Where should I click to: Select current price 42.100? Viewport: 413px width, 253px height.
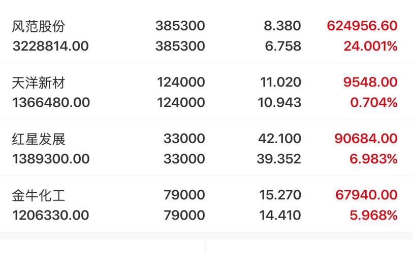(280, 139)
